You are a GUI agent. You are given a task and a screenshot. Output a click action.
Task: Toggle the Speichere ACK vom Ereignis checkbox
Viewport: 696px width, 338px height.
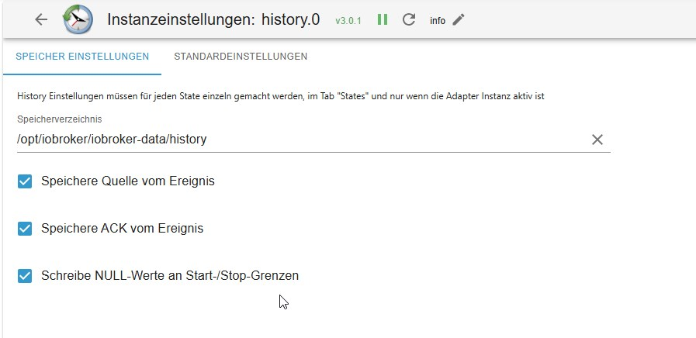click(x=25, y=228)
